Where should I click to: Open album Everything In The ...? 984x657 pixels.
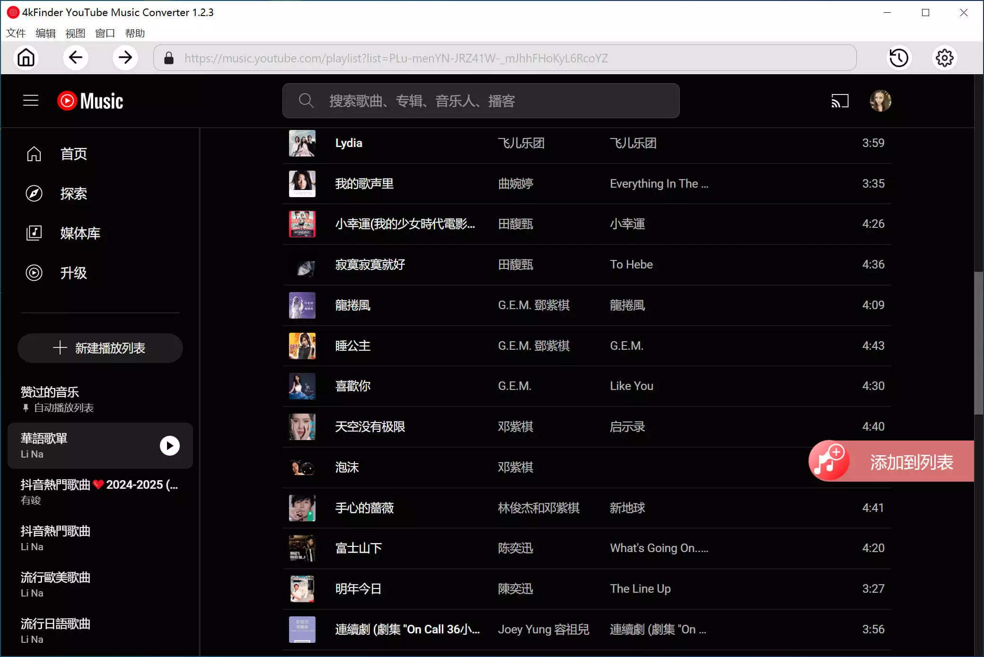point(659,184)
